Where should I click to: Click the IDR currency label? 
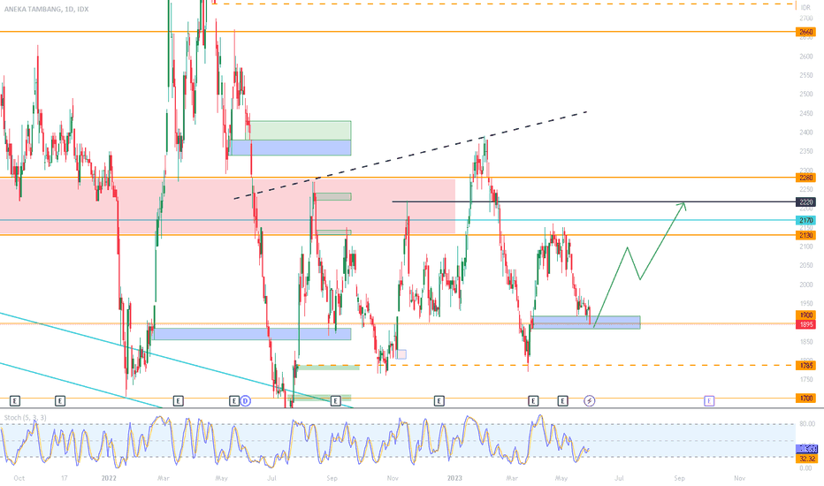[806, 8]
